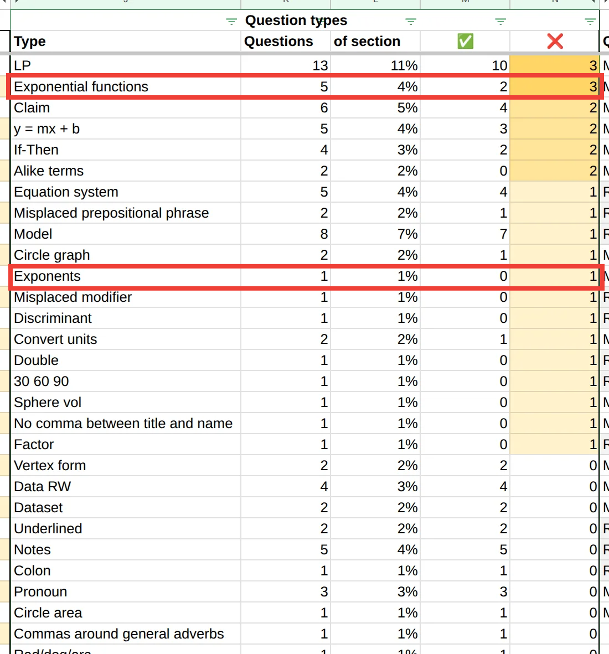Select the 8 questions cell in Model row
Image resolution: width=609 pixels, height=654 pixels.
pyautogui.click(x=286, y=234)
